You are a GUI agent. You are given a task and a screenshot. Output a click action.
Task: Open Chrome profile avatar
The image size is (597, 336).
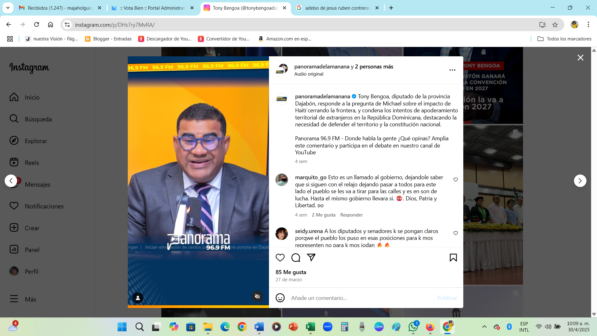[x=574, y=25]
